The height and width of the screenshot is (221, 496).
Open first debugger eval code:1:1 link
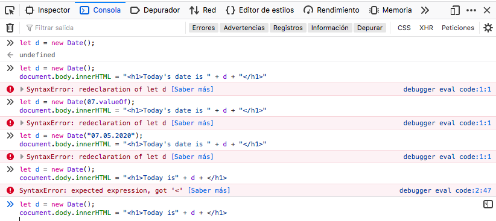tap(447, 89)
